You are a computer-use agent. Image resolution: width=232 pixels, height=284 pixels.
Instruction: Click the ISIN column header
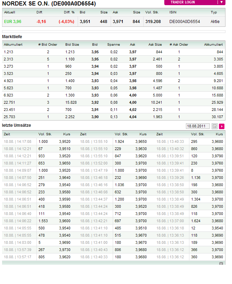(x=173, y=12)
